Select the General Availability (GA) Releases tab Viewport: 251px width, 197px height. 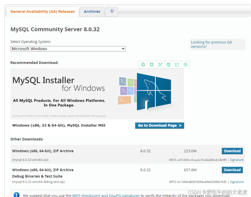pos(43,11)
